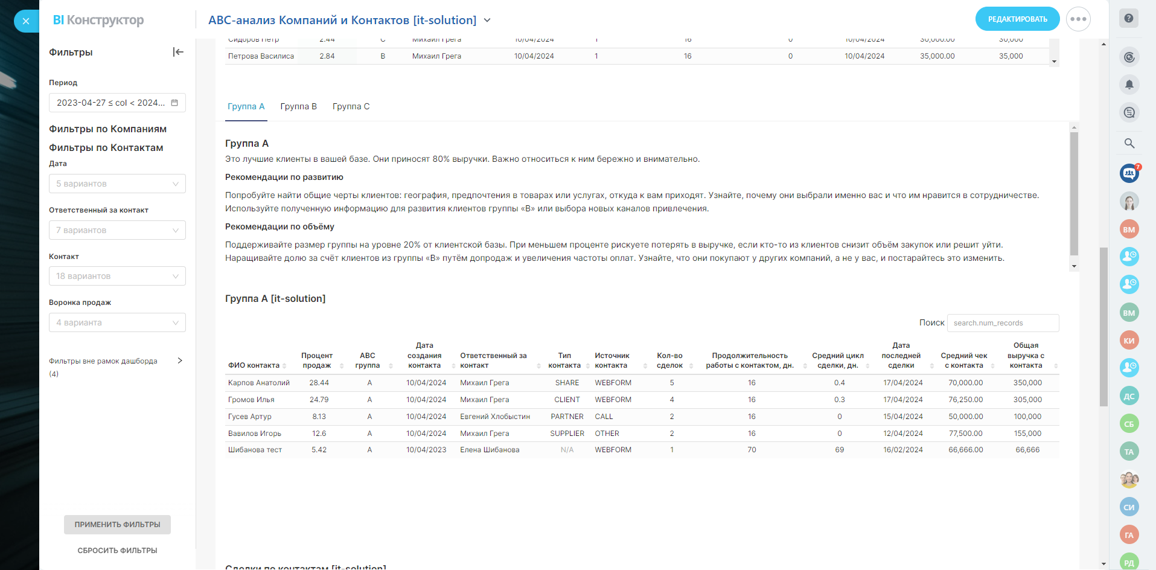The width and height of the screenshot is (1156, 570).
Task: Open dashboard title dropdown chevron
Action: coord(487,21)
